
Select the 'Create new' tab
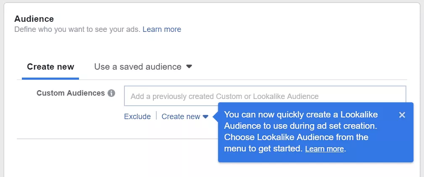(50, 67)
